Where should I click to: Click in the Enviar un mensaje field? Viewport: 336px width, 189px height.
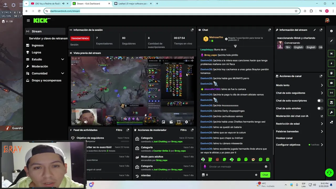[235, 166]
